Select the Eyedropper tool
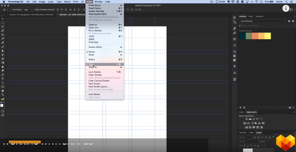 [x=3, y=38]
